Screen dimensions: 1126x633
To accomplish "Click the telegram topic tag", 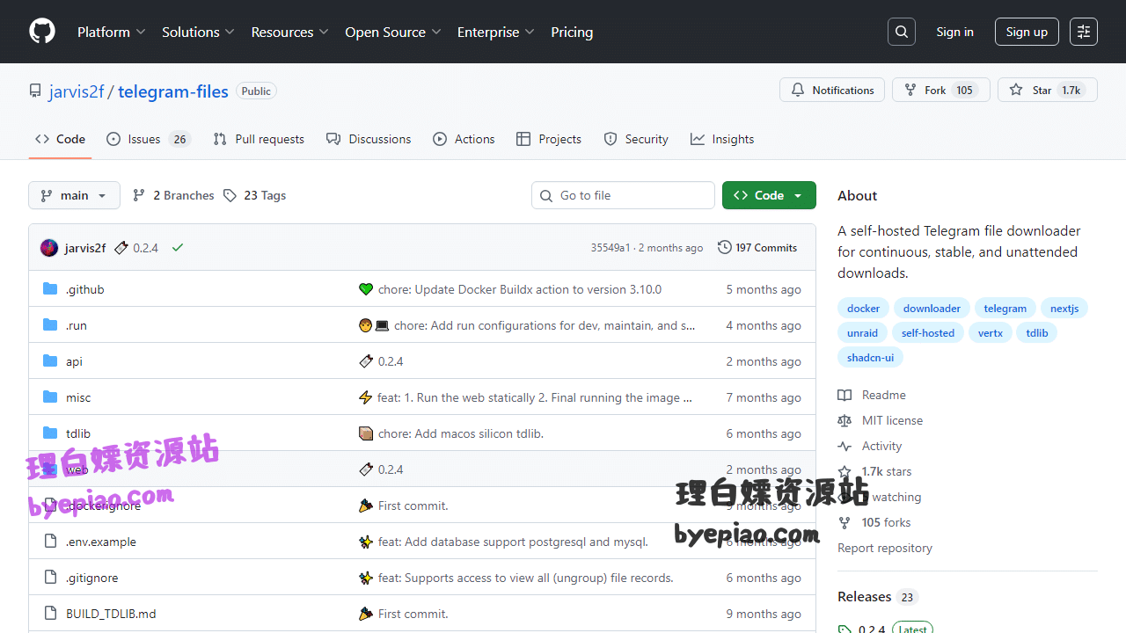I will [x=1005, y=309].
